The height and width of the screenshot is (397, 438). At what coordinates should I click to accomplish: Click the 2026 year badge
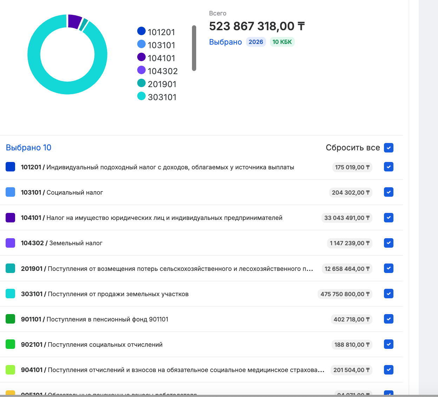256,42
